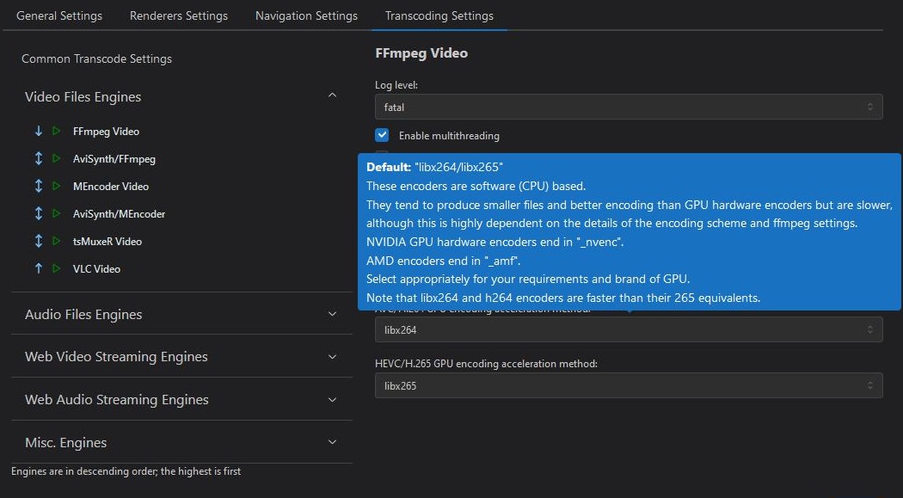
Task: Click the Enable multithreading label text
Action: pos(449,136)
